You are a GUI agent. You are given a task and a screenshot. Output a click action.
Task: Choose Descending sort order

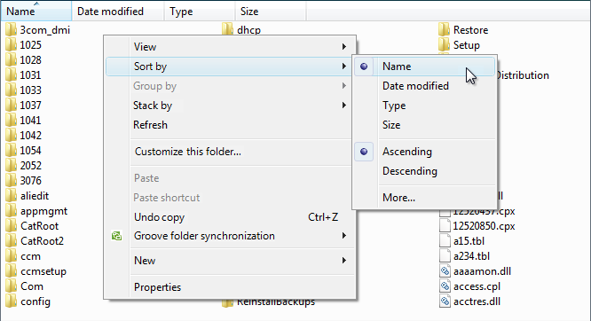pos(424,171)
